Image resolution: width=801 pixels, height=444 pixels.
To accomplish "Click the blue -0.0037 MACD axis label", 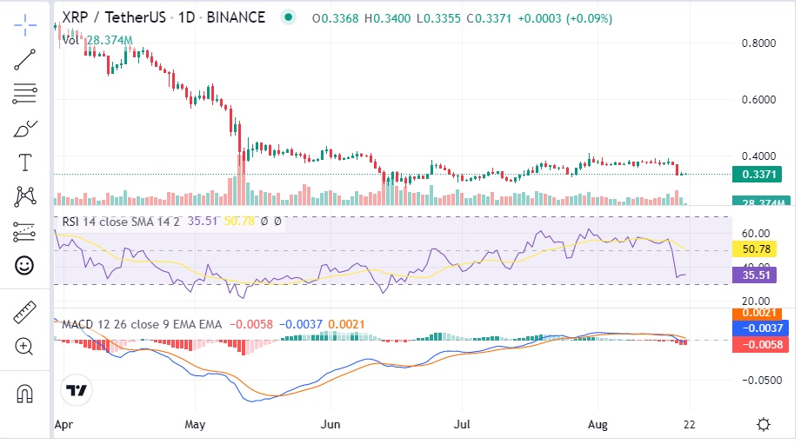I will 760,328.
